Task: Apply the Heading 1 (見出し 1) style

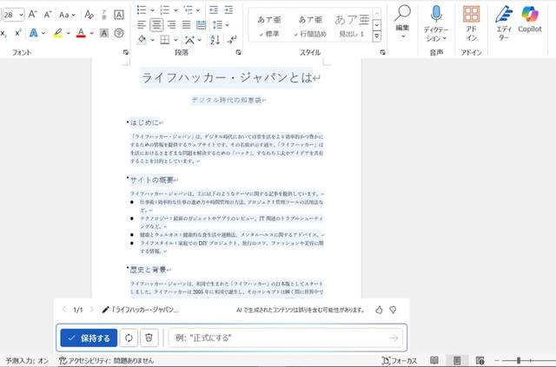Action: click(349, 26)
